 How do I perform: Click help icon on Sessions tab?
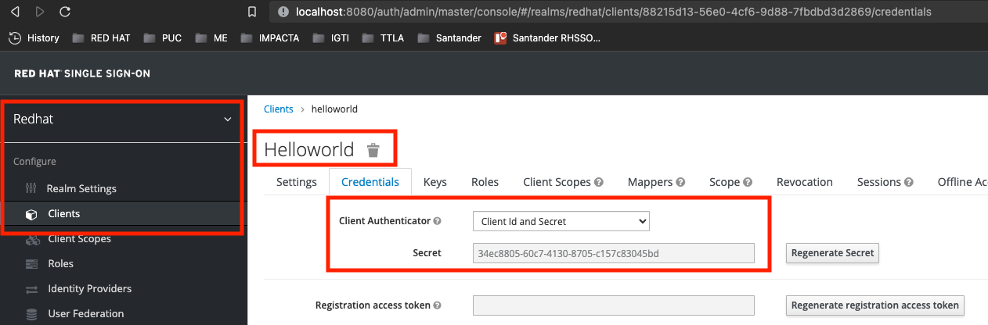coord(909,182)
